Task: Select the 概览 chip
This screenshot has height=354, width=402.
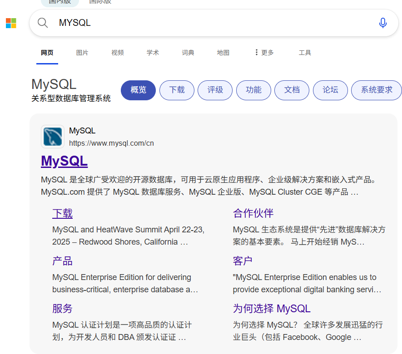Action: (x=138, y=90)
